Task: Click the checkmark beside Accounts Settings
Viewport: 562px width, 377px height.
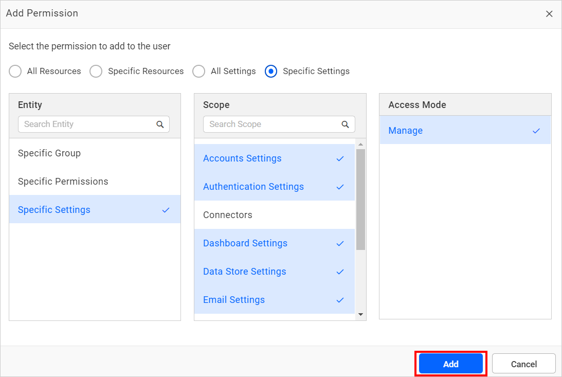Action: (339, 158)
